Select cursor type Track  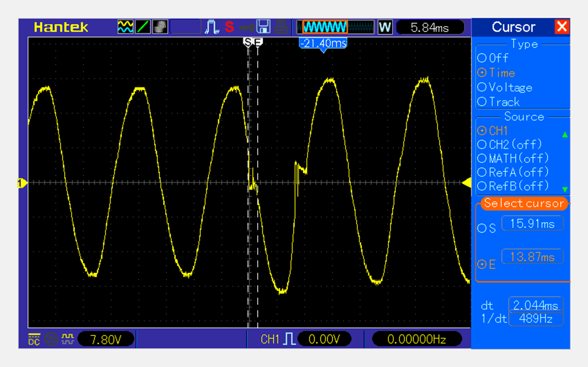tap(499, 102)
